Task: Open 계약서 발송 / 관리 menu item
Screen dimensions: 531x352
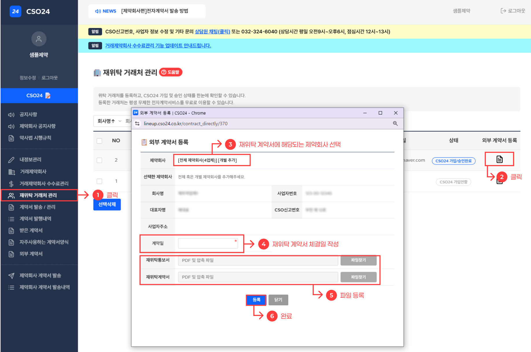Action: coord(37,207)
